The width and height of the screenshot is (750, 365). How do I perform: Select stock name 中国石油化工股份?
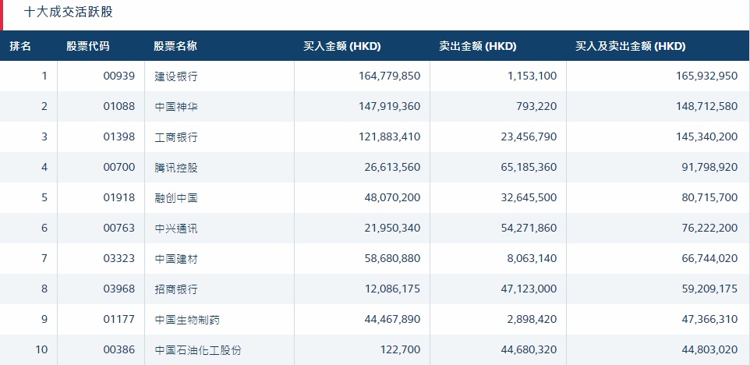coord(198,350)
